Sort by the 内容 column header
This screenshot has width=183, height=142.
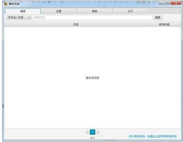[x=76, y=25]
